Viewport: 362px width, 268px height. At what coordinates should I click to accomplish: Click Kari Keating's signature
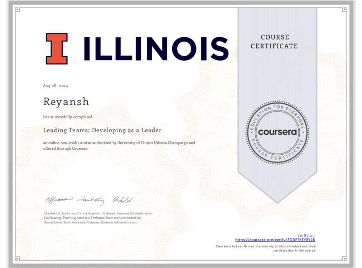click(91, 200)
